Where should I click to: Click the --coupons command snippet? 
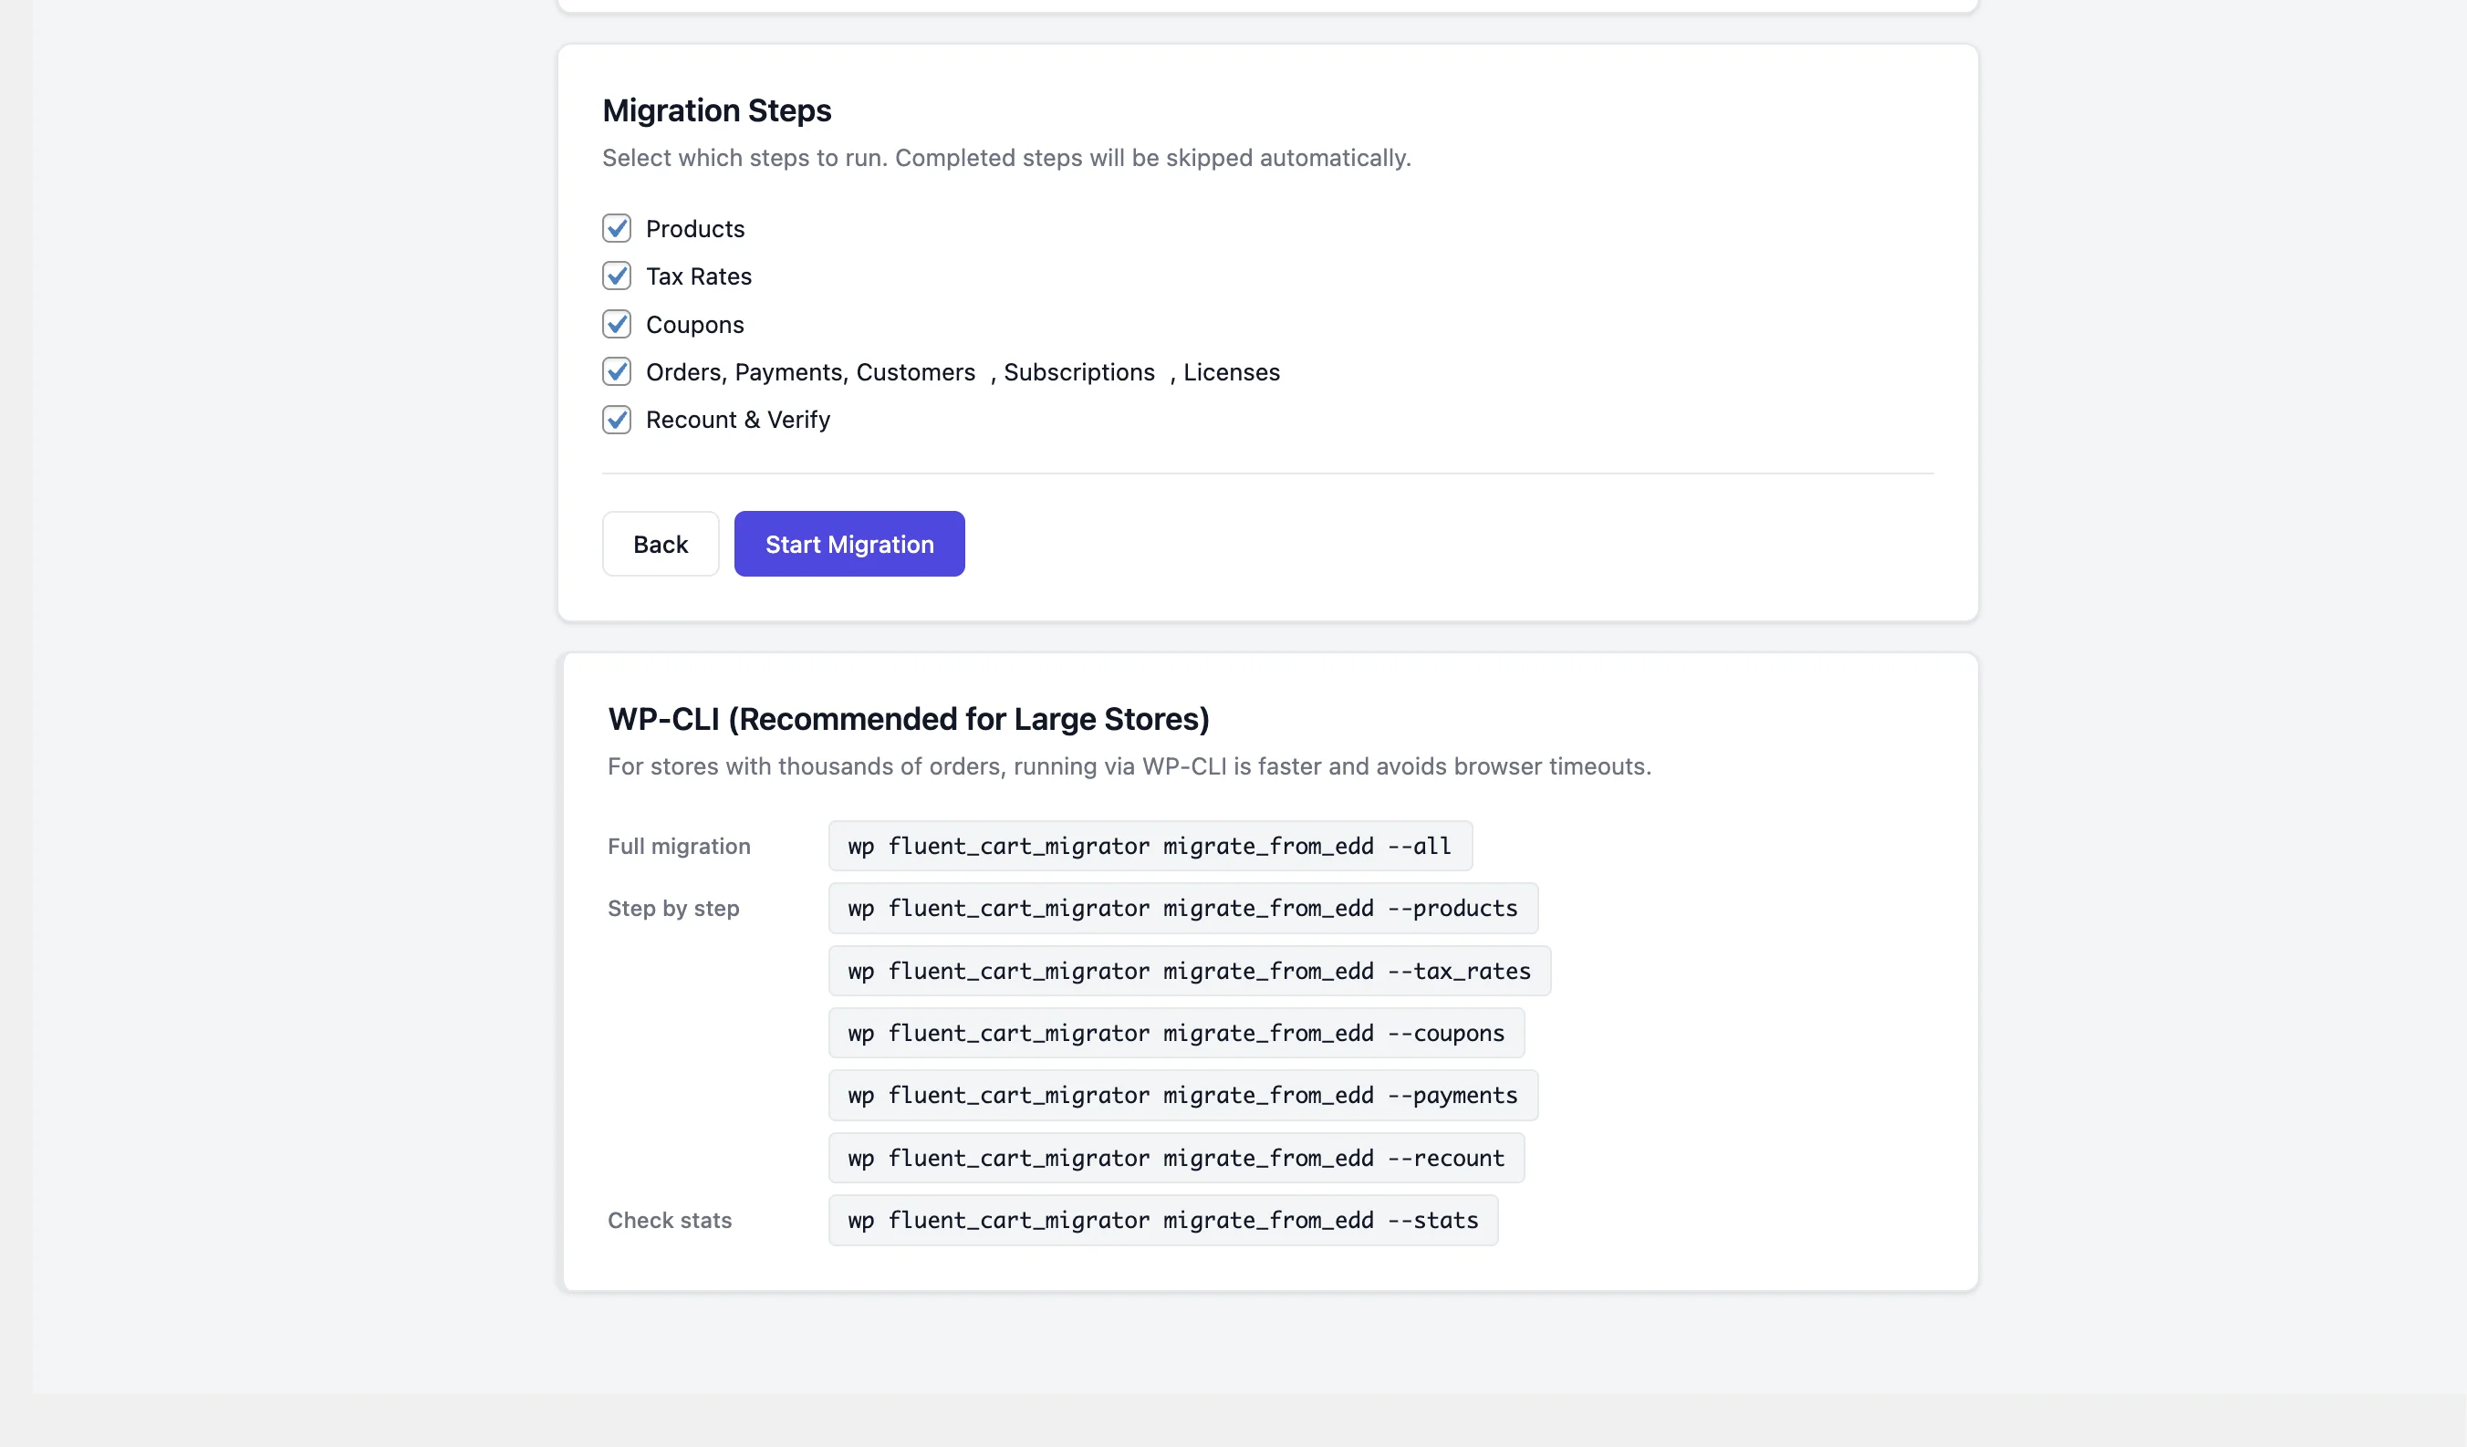(1175, 1033)
